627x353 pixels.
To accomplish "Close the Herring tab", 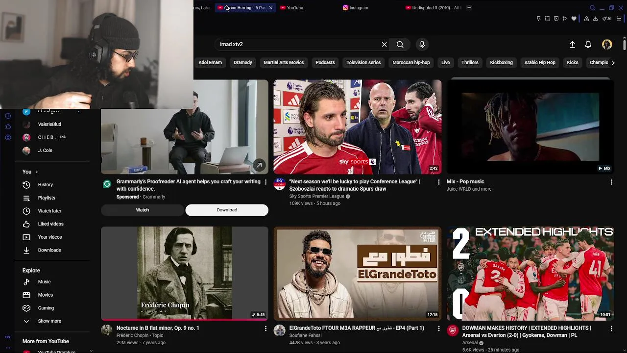I will 270,8.
